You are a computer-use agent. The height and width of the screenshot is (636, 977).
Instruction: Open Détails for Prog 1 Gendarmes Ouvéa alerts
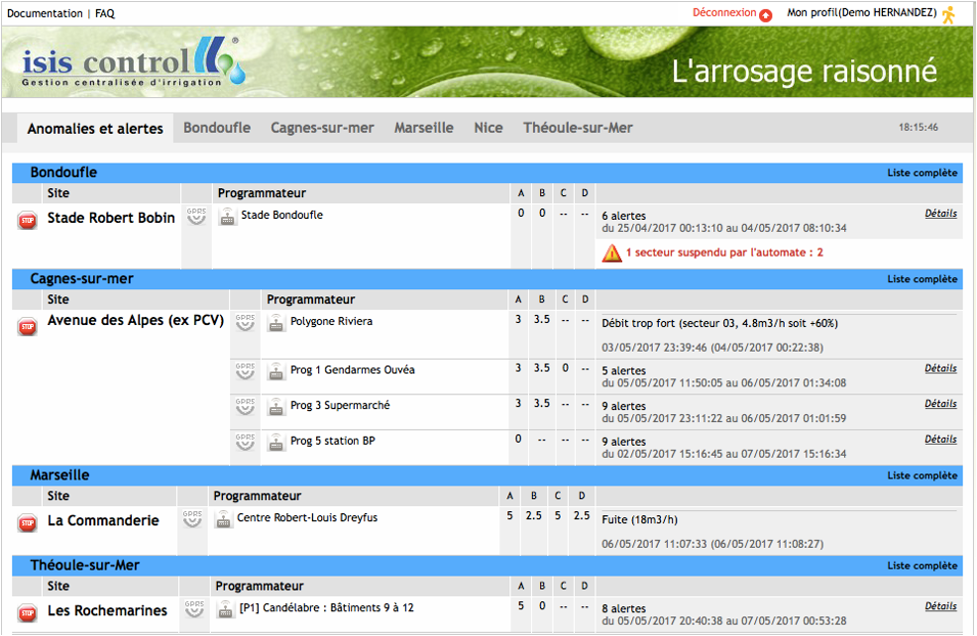coord(940,369)
